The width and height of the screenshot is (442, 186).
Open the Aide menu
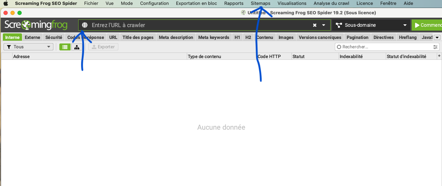click(x=408, y=3)
